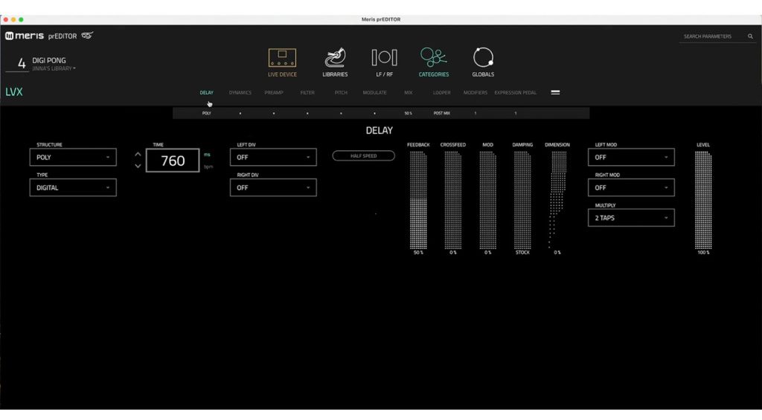The image size is (762, 420).
Task: Open the Right Mod dropdown
Action: point(631,187)
